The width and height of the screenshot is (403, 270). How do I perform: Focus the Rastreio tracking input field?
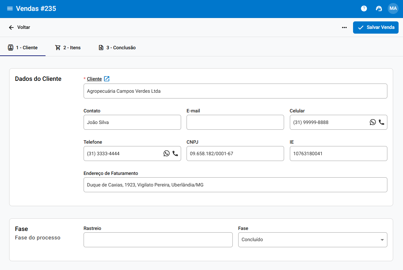click(158, 240)
